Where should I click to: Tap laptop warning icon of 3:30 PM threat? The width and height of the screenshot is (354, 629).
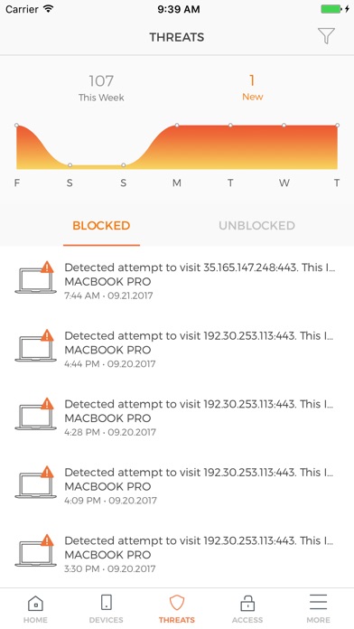[x=35, y=550]
